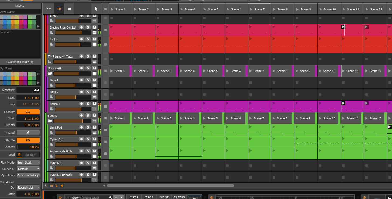This screenshot has width=392, height=199.
Task: Launch Scene 1 in top scene row
Action: tap(120, 9)
